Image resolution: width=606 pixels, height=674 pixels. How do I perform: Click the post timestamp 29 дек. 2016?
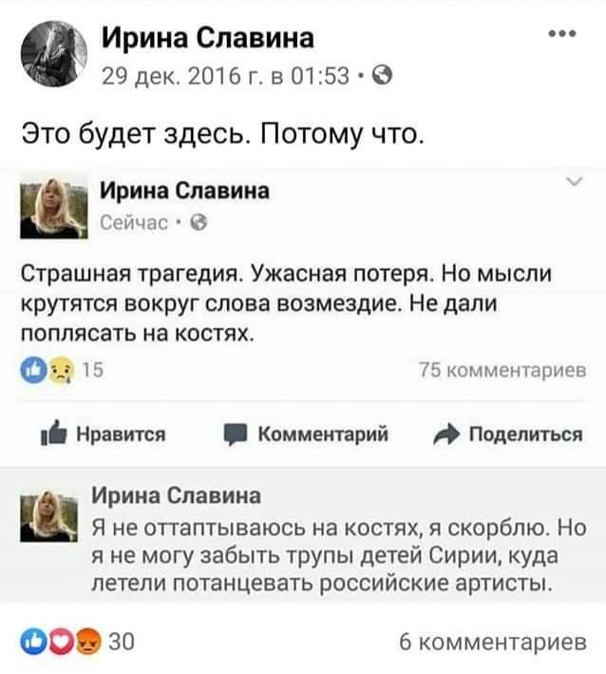coord(225,76)
